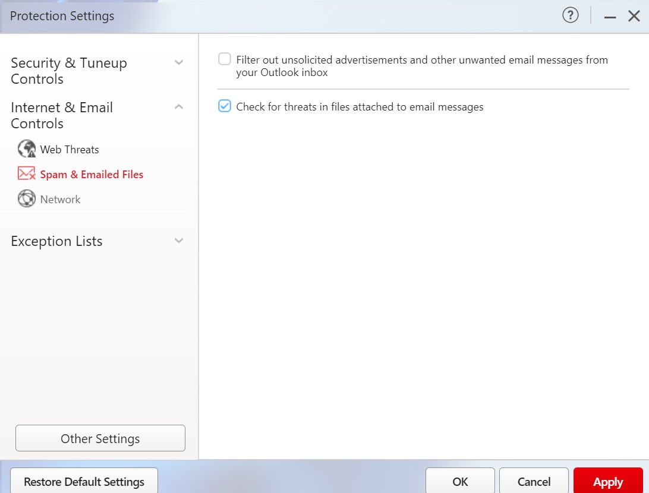Select the Web Threats text label
Viewport: 649px width, 493px height.
70,150
